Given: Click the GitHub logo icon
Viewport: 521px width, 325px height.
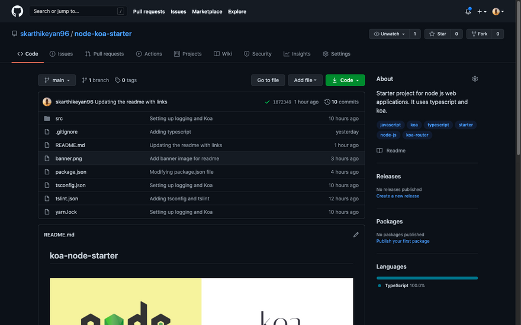Looking at the screenshot, I should pyautogui.click(x=17, y=11).
